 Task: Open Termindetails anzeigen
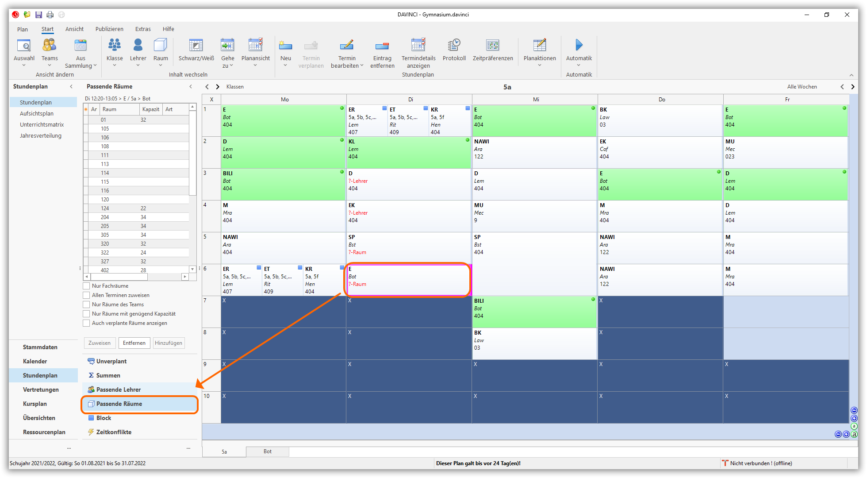(418, 45)
